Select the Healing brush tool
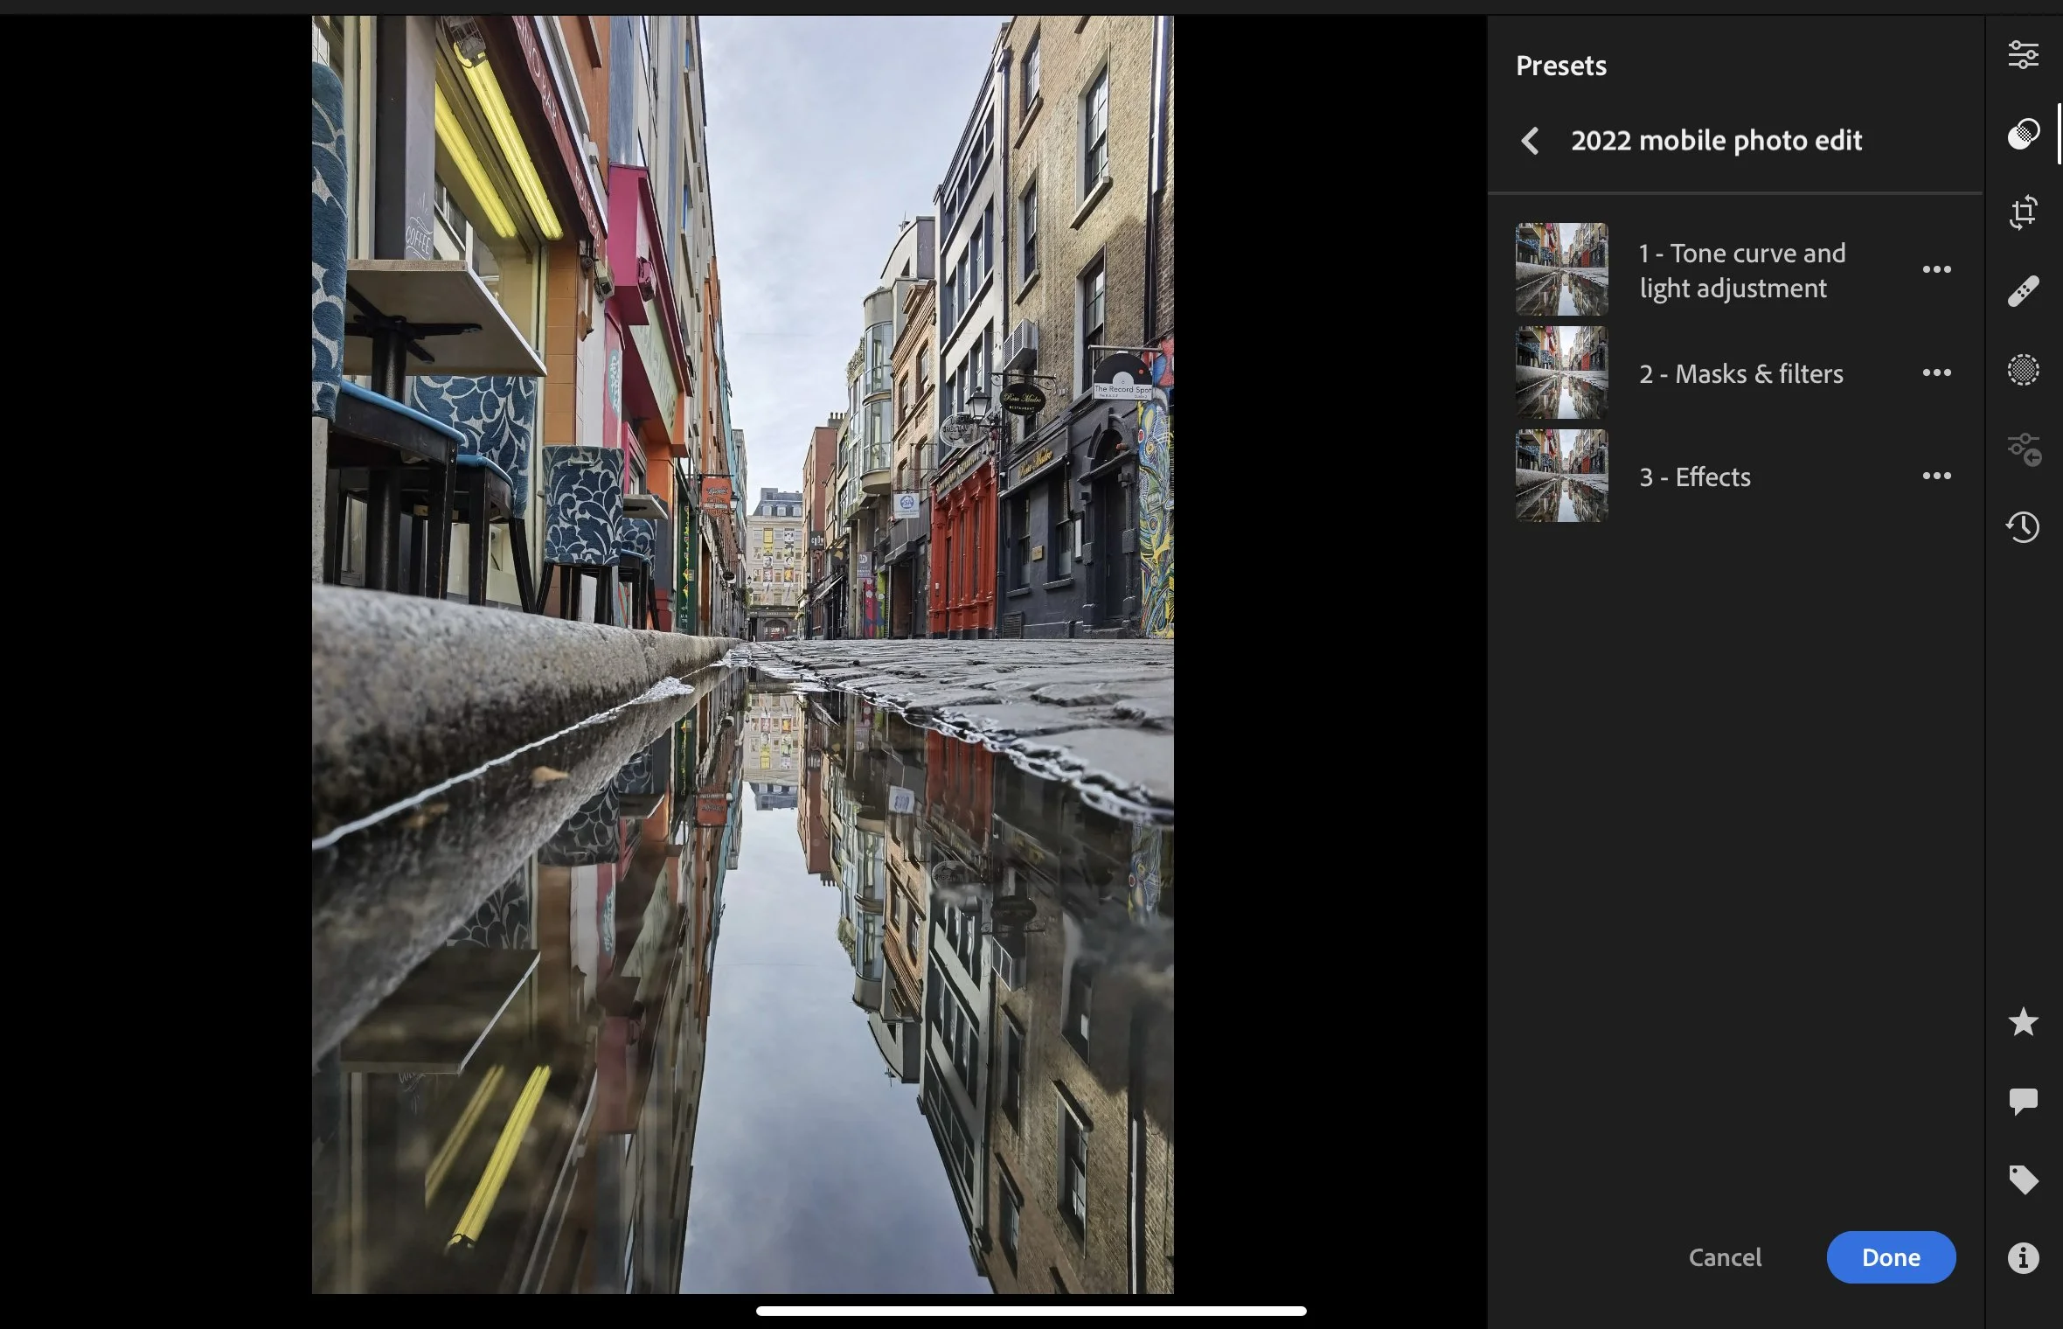This screenshot has width=2063, height=1329. click(2023, 291)
